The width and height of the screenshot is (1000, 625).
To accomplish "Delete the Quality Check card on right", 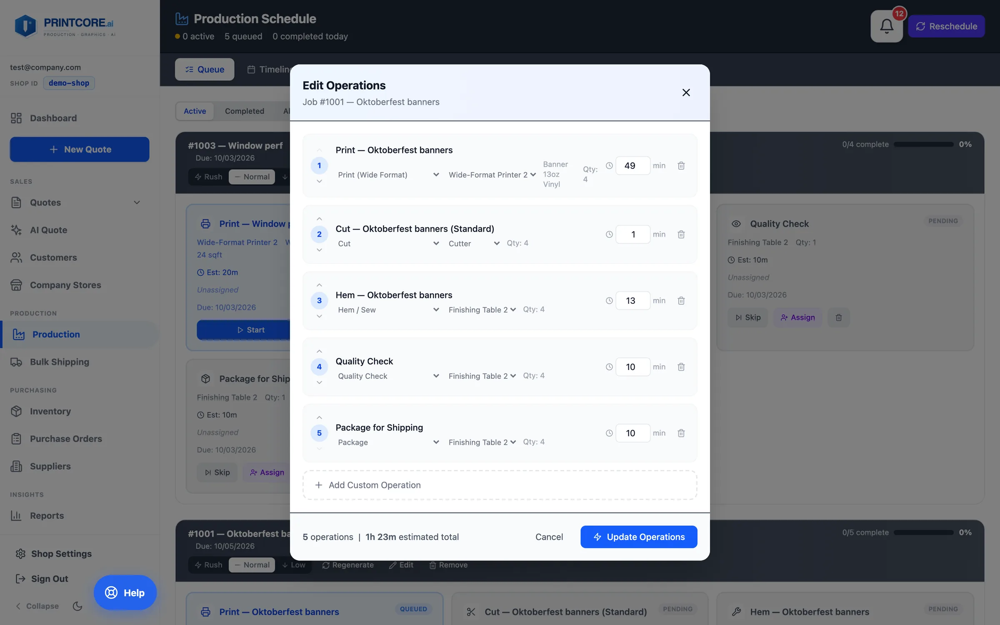I will pyautogui.click(x=838, y=317).
